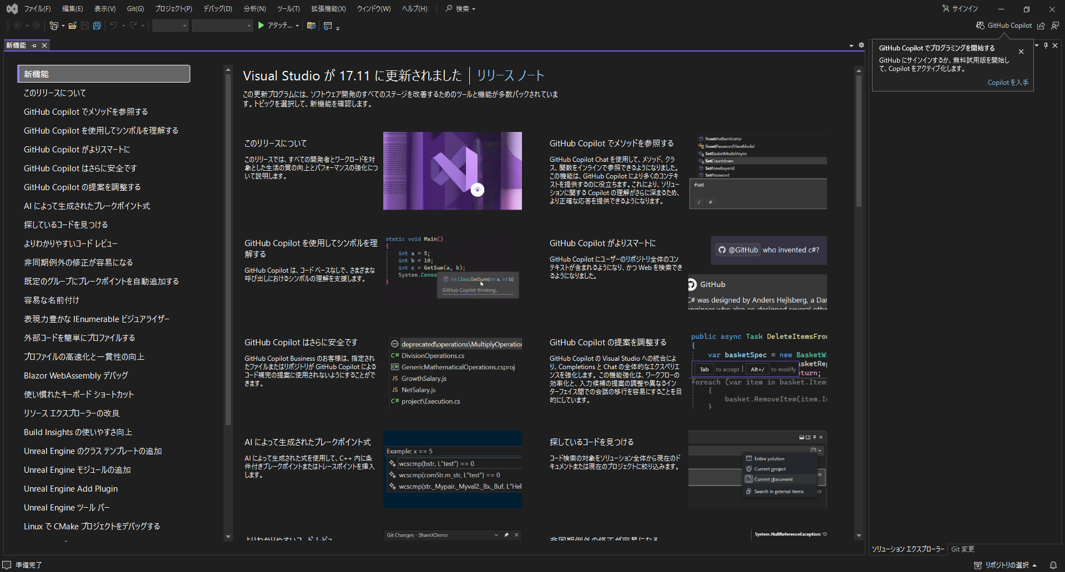Start debugging with the green Attach arrow

(261, 25)
